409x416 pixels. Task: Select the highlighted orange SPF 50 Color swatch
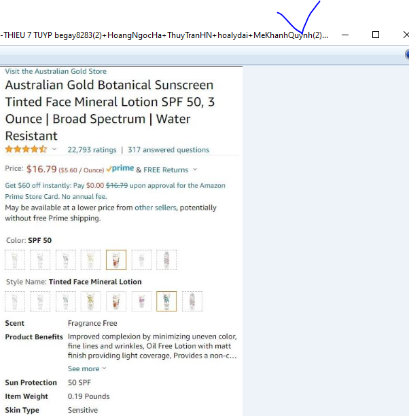click(116, 260)
